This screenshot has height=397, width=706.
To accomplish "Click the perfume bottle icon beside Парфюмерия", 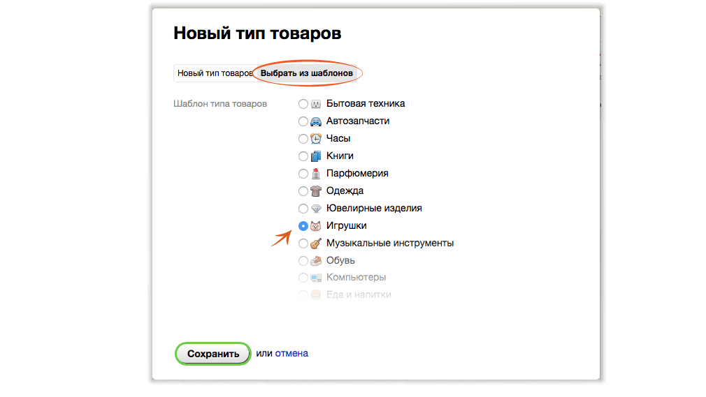I will [x=316, y=174].
